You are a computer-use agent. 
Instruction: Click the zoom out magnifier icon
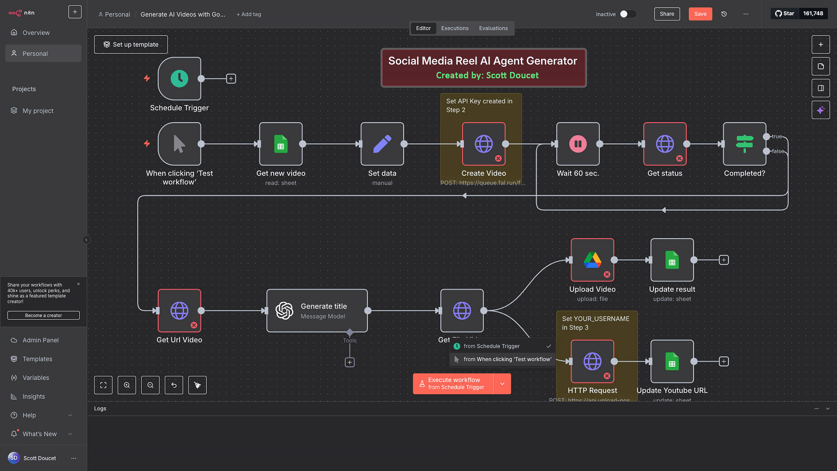pos(150,385)
